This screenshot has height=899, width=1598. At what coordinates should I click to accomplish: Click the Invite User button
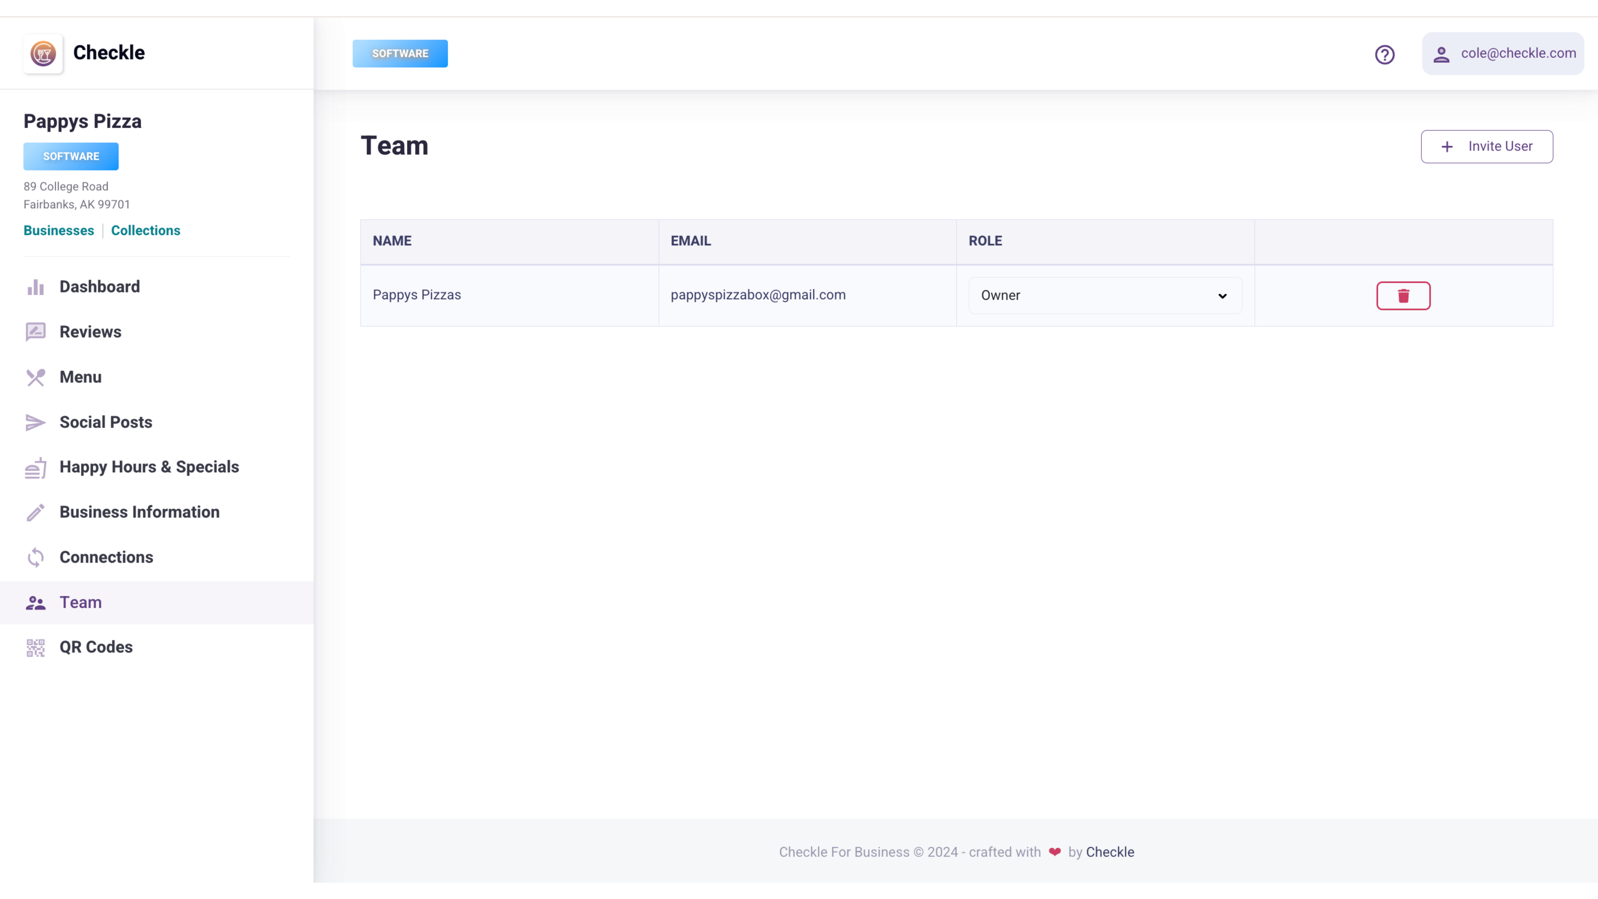(x=1486, y=147)
